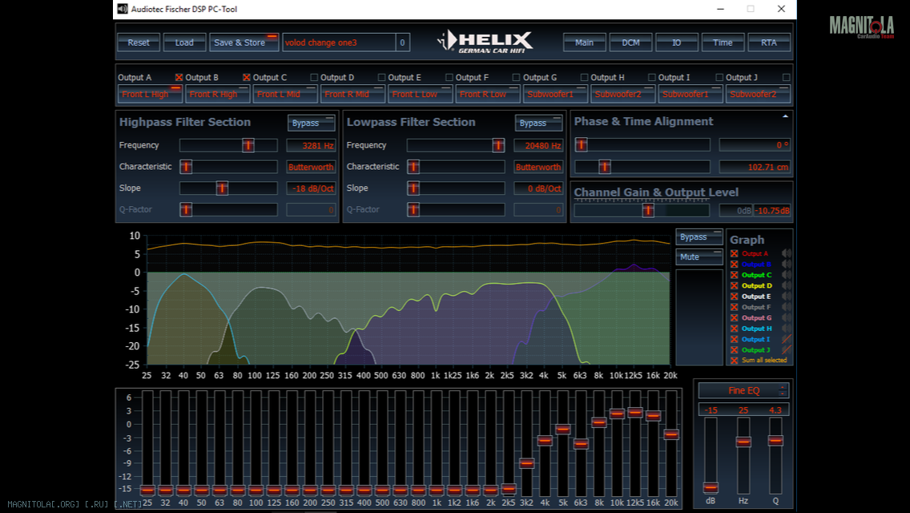Image resolution: width=910 pixels, height=513 pixels.
Task: Click the Channel Gain slider handle
Action: click(648, 210)
